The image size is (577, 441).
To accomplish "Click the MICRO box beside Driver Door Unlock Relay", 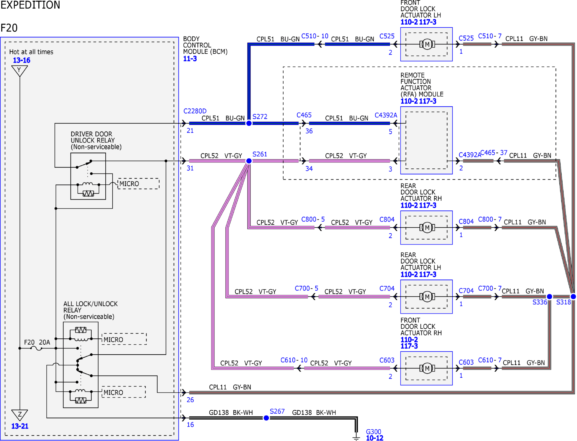I will pyautogui.click(x=138, y=184).
